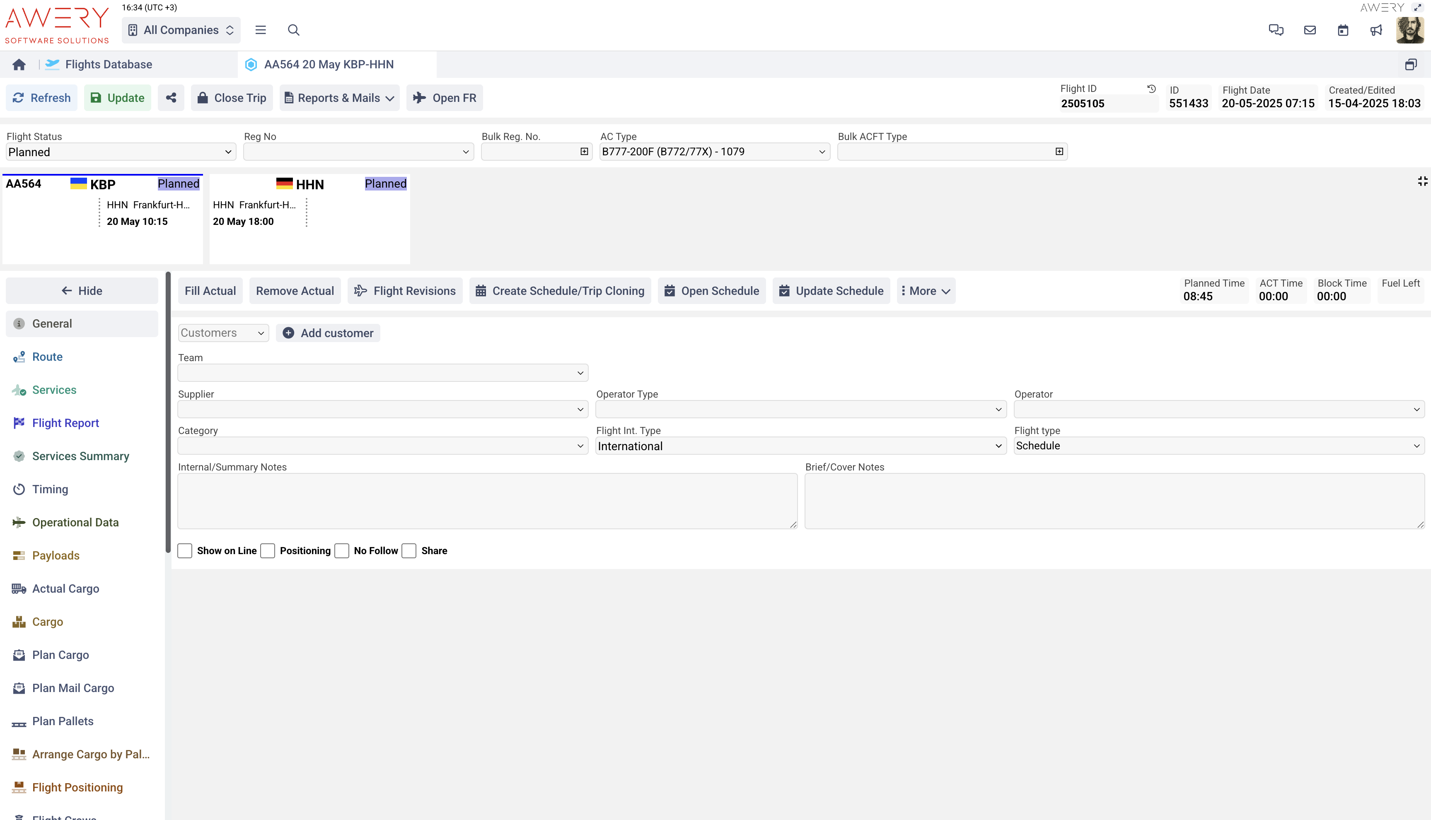Open the hamburger menu icon
1431x820 pixels.
pyautogui.click(x=260, y=30)
